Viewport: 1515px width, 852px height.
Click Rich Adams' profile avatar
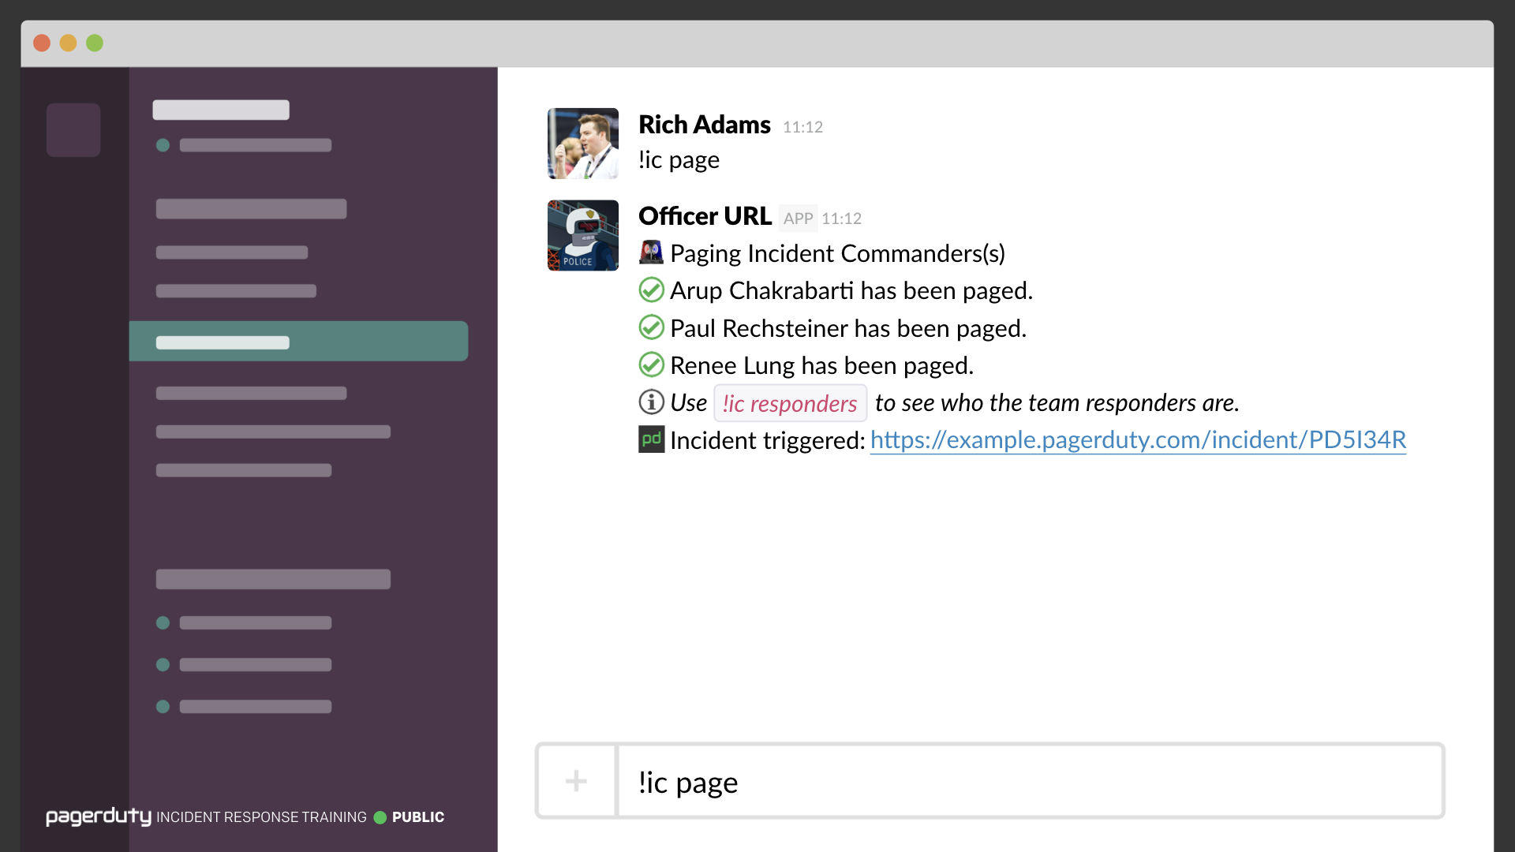pyautogui.click(x=583, y=144)
